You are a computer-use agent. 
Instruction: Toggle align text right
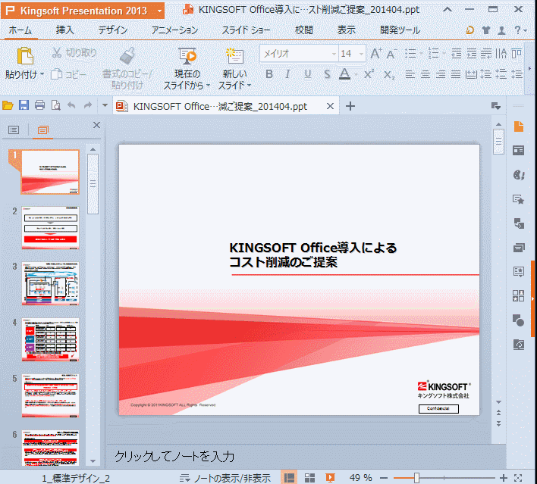[x=441, y=74]
